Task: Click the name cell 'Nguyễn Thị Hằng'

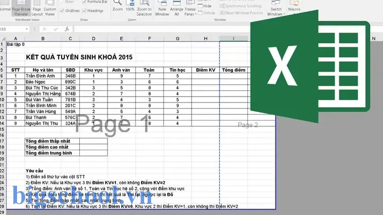Action: click(43, 93)
